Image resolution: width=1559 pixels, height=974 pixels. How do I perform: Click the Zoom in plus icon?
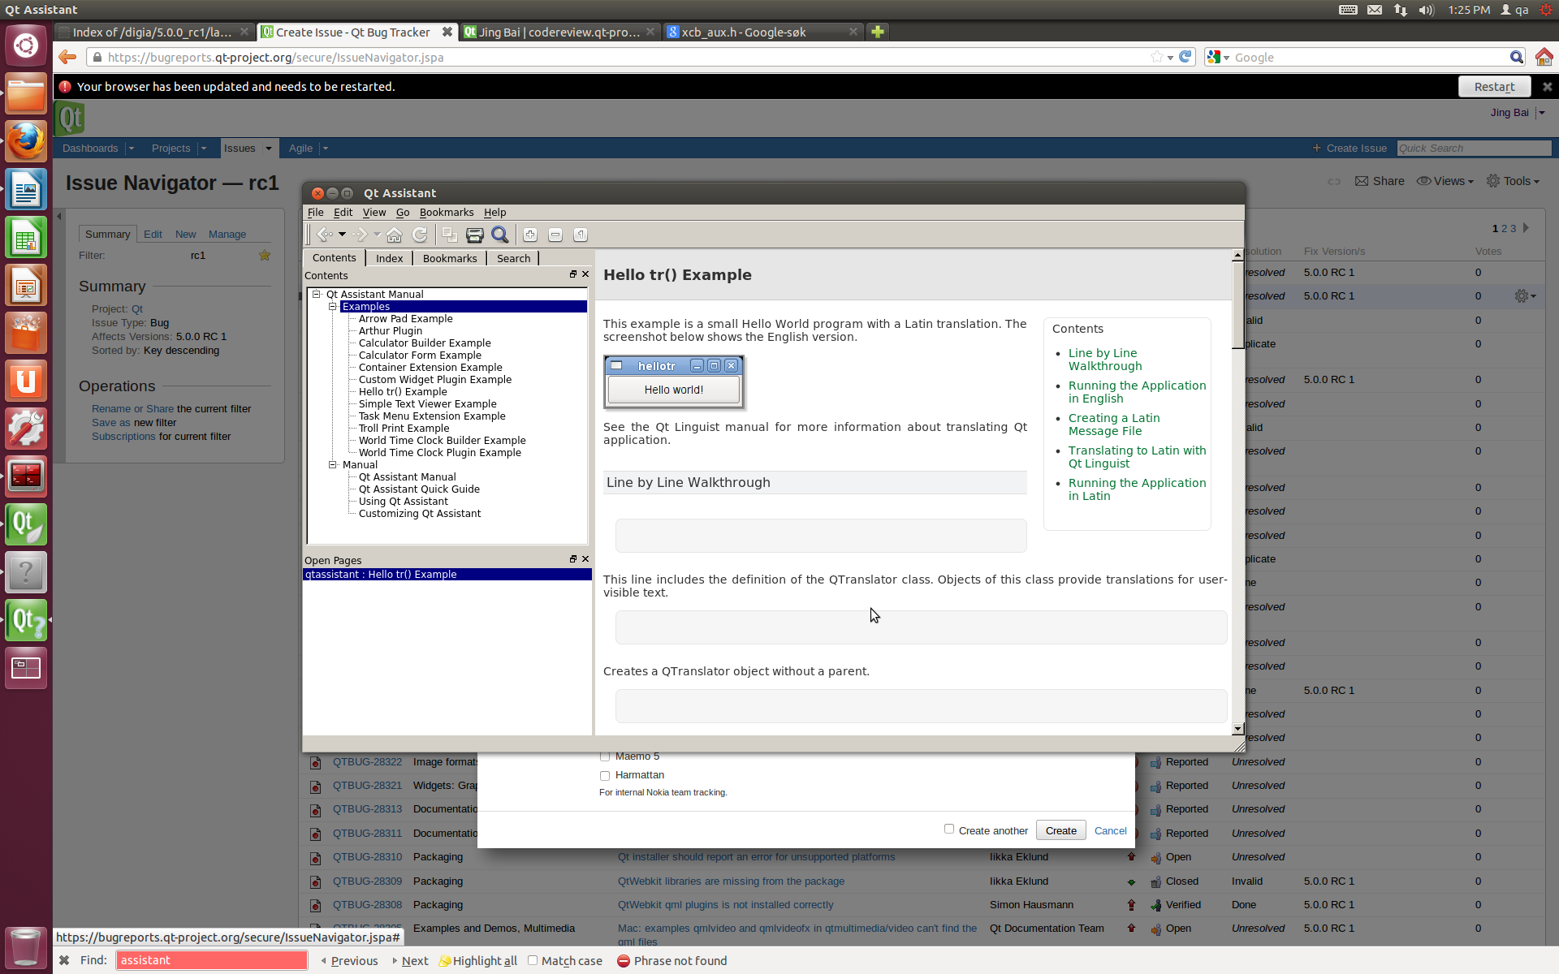[530, 235]
